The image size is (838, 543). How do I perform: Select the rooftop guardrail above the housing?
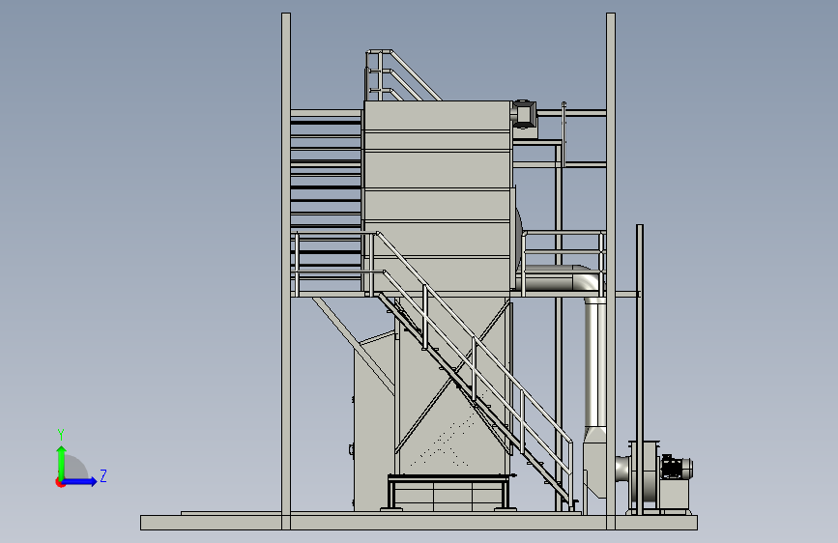402,75
